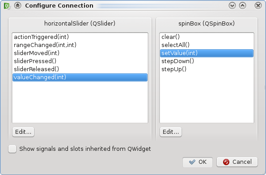The image size is (266, 175).
Task: Select the rangeChanged(int,int) signal
Action: (x=80, y=45)
